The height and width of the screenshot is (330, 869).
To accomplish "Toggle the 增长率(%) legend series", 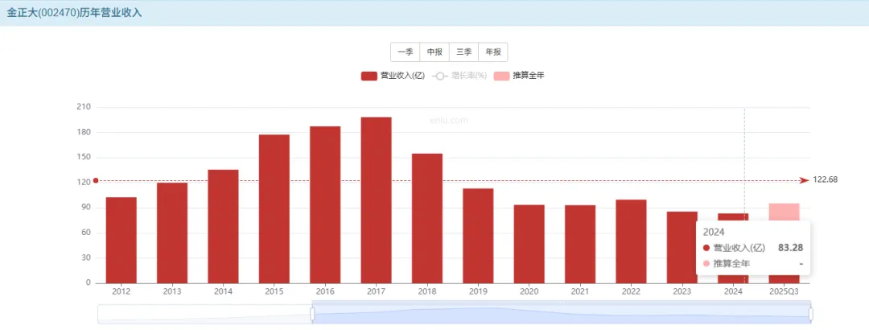I will pos(459,76).
